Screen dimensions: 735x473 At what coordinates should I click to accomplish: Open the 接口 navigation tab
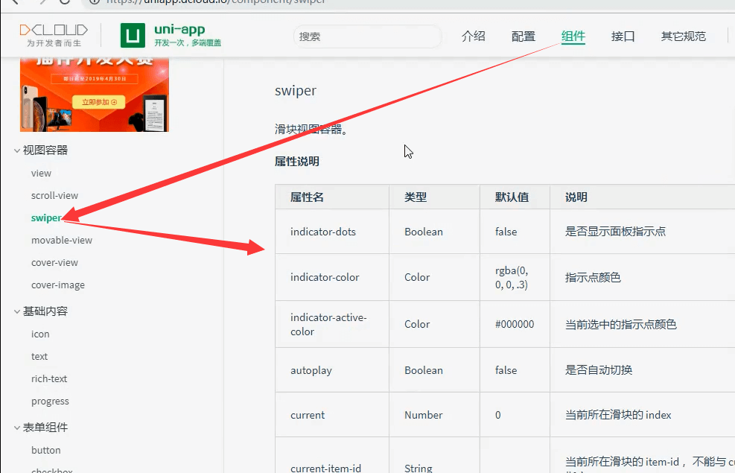coord(623,36)
